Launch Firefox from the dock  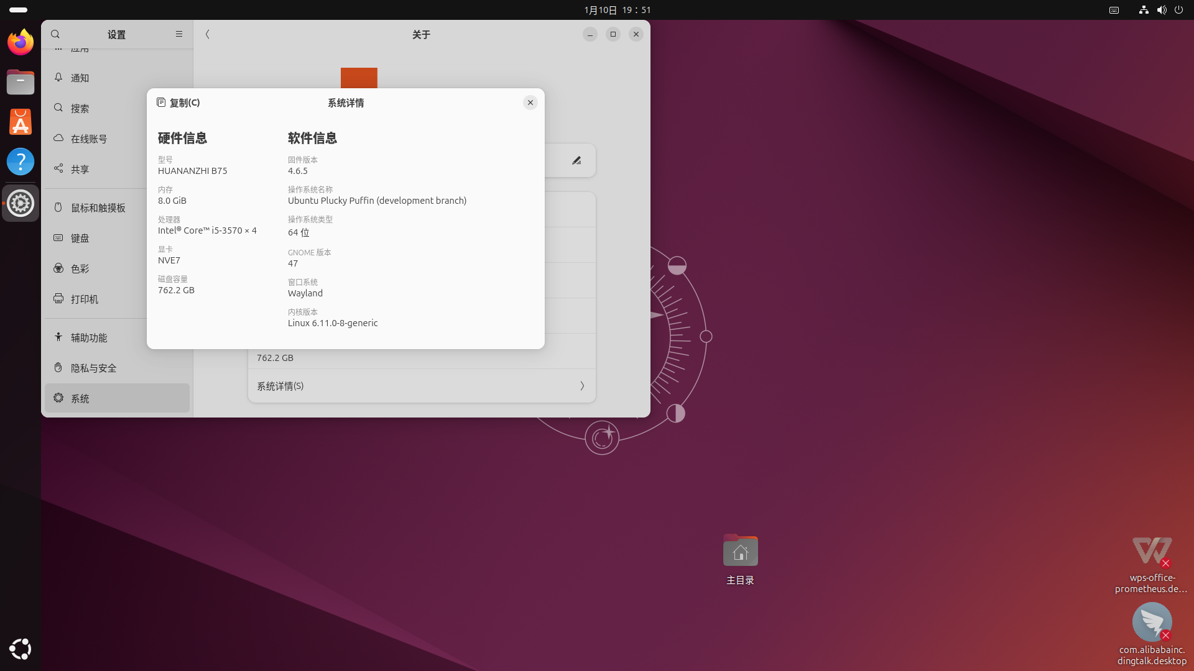tap(21, 42)
